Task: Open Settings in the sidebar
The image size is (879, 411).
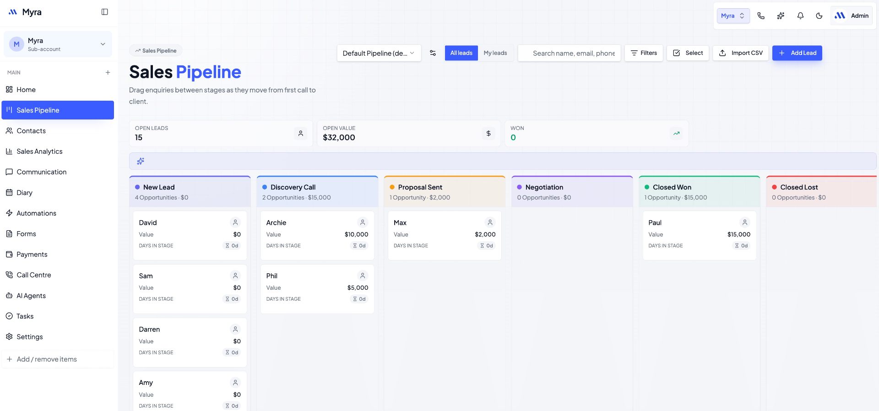Action: pyautogui.click(x=58, y=337)
